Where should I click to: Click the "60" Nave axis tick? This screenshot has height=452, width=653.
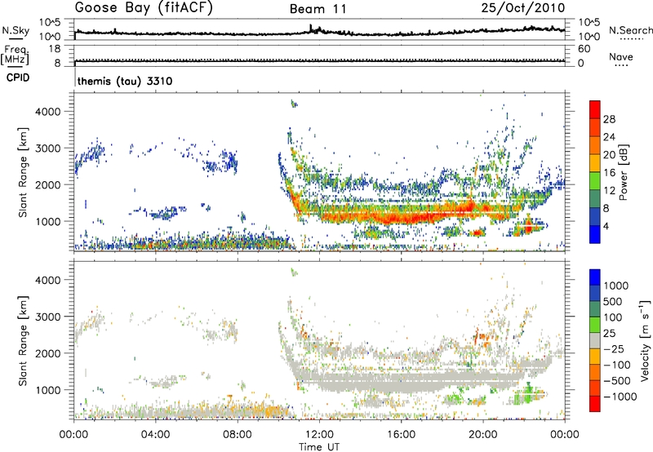click(584, 49)
